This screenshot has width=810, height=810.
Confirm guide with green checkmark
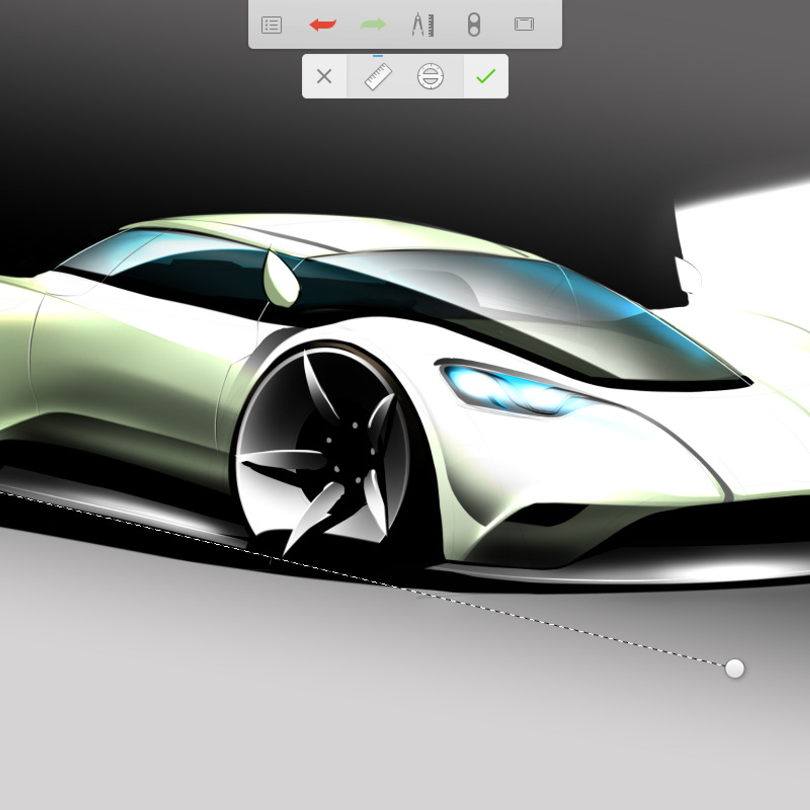[486, 76]
